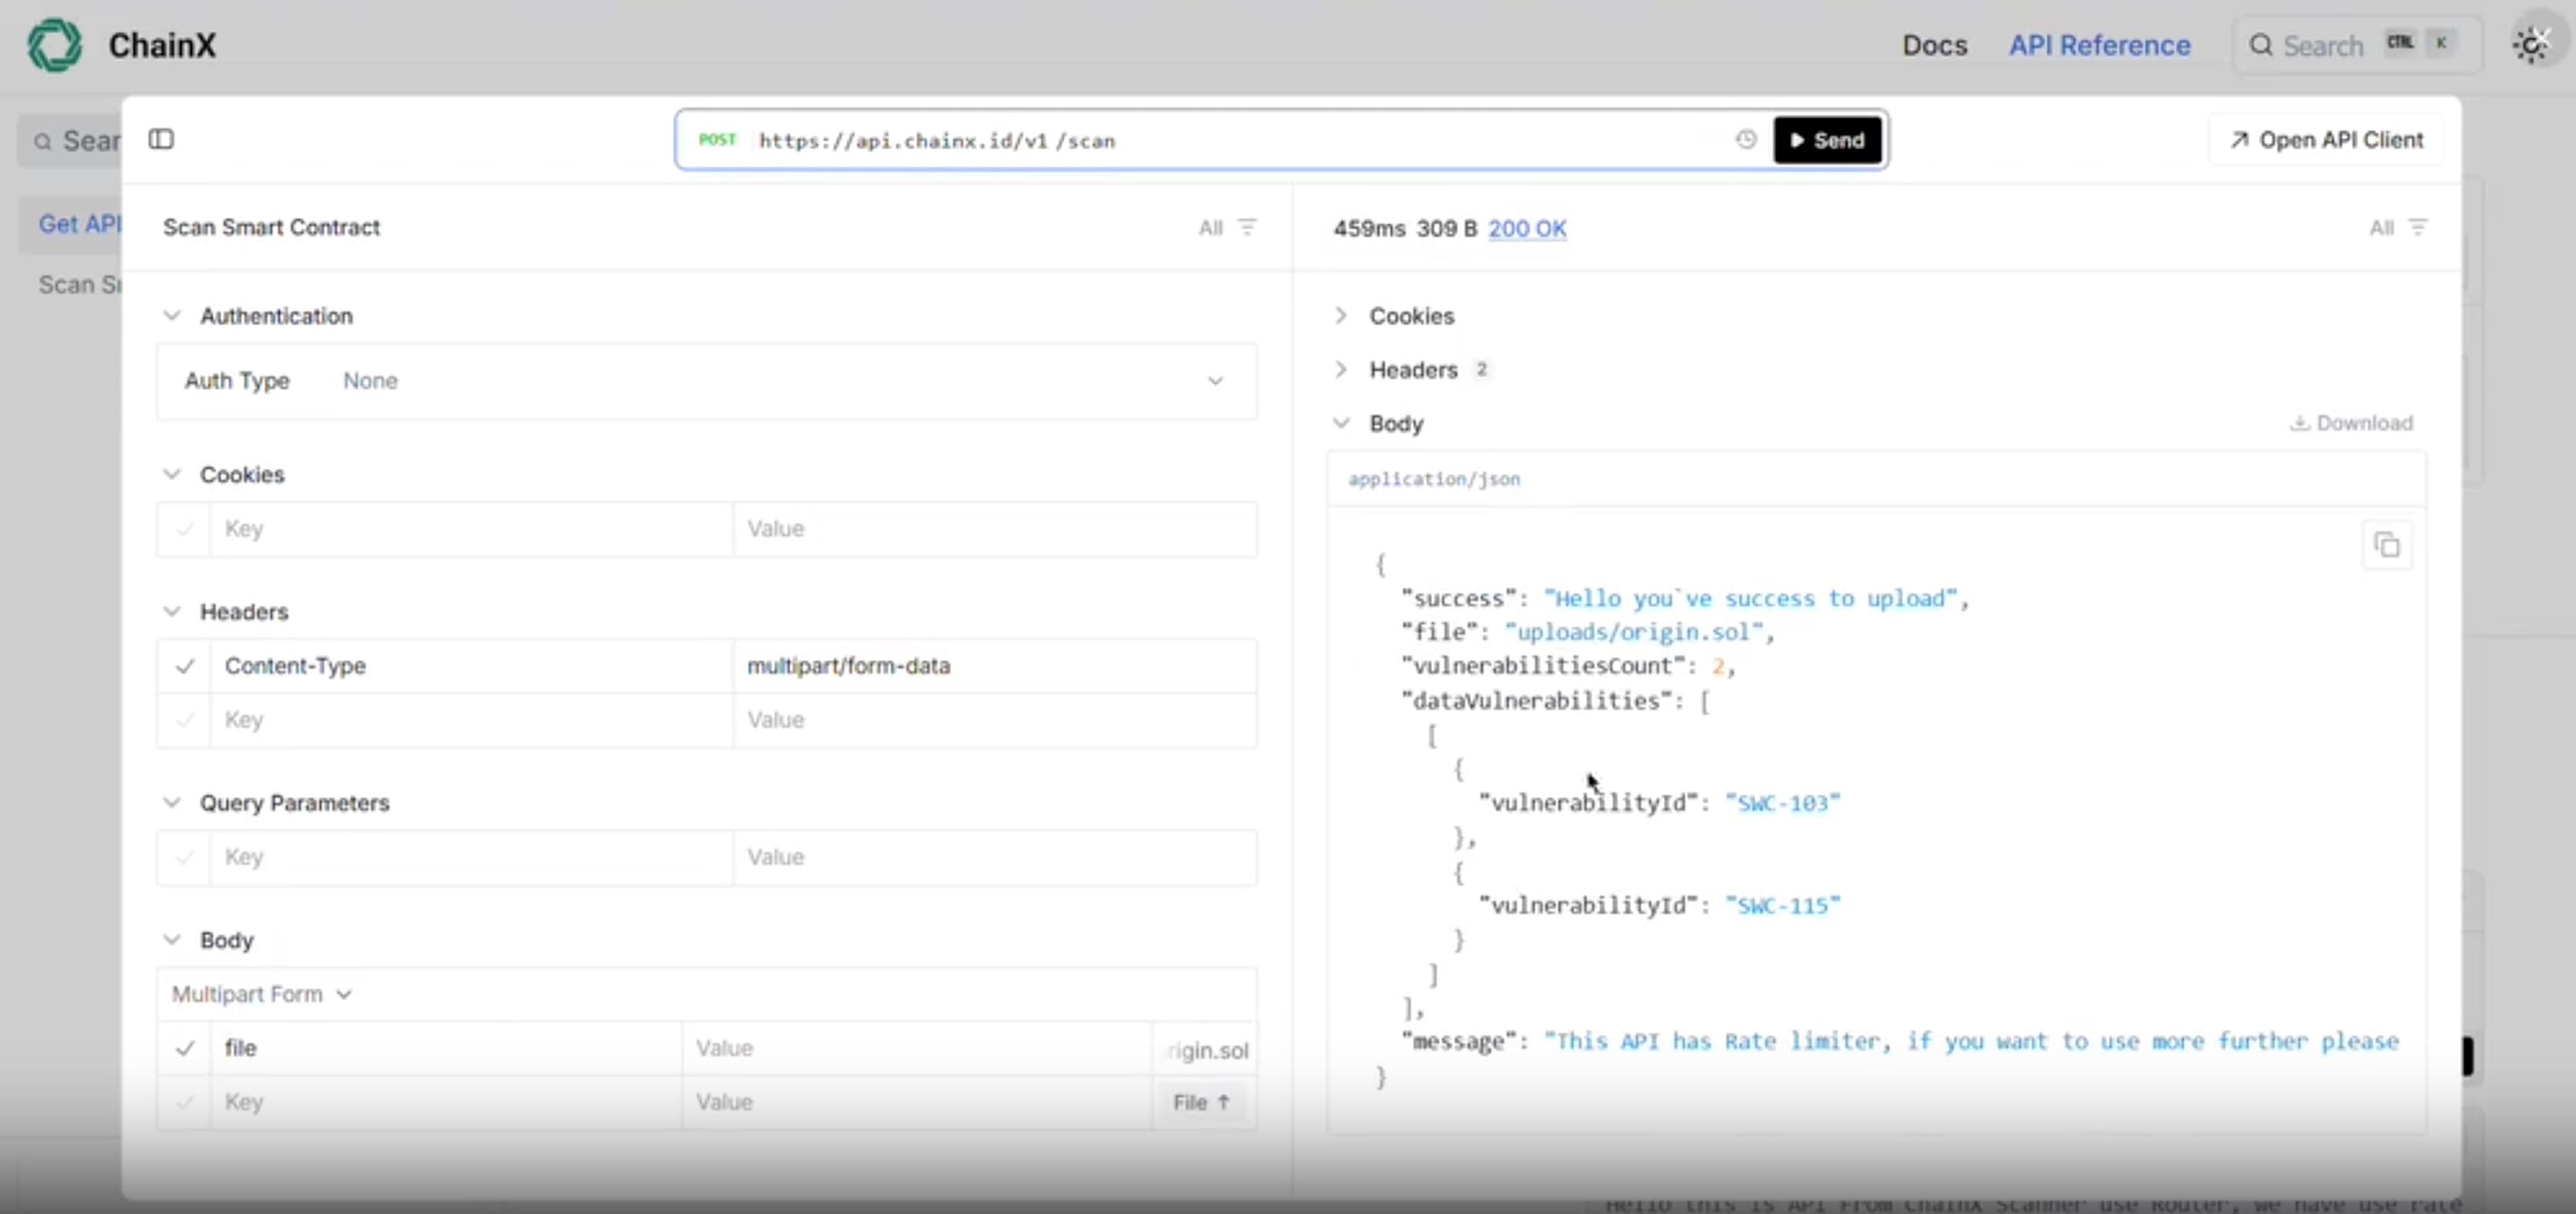Click the ChainX logo icon
2576x1214 pixels.
54,45
